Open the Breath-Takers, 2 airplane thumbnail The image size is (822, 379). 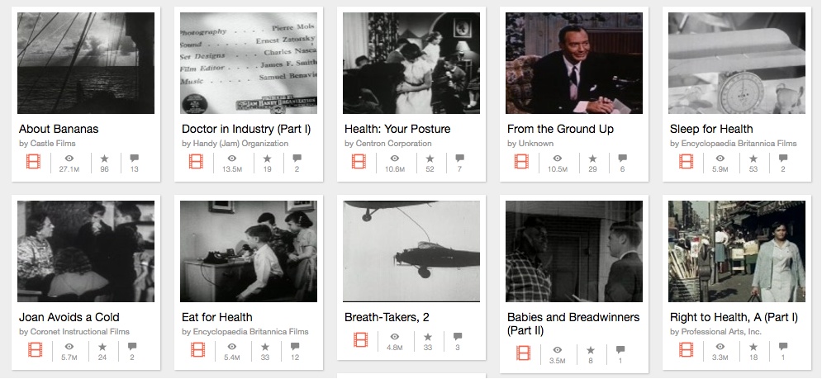coord(411,251)
